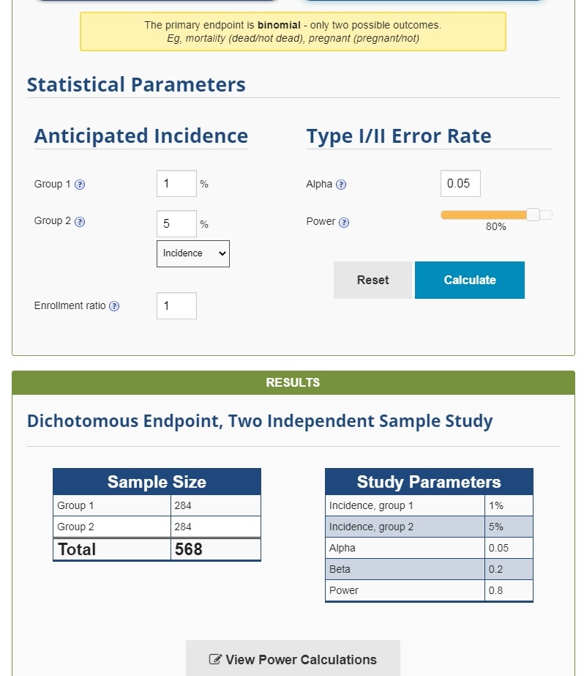Screen dimensions: 584x676
Task: Click the Calculate button
Action: (469, 280)
